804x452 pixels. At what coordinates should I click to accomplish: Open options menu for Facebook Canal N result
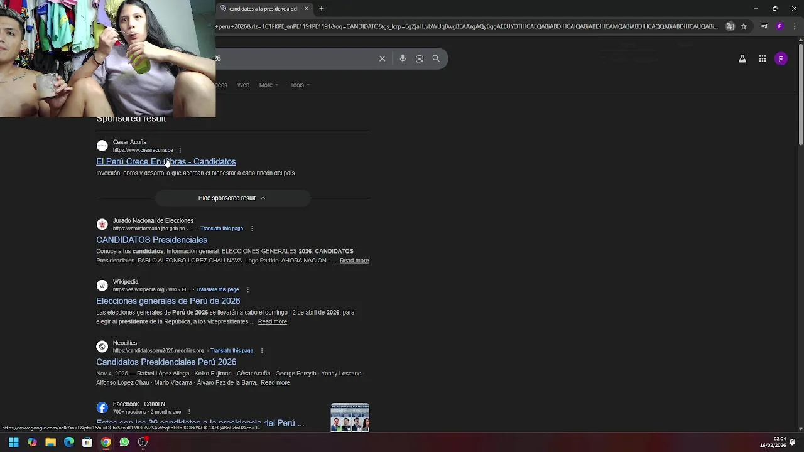coord(189,412)
